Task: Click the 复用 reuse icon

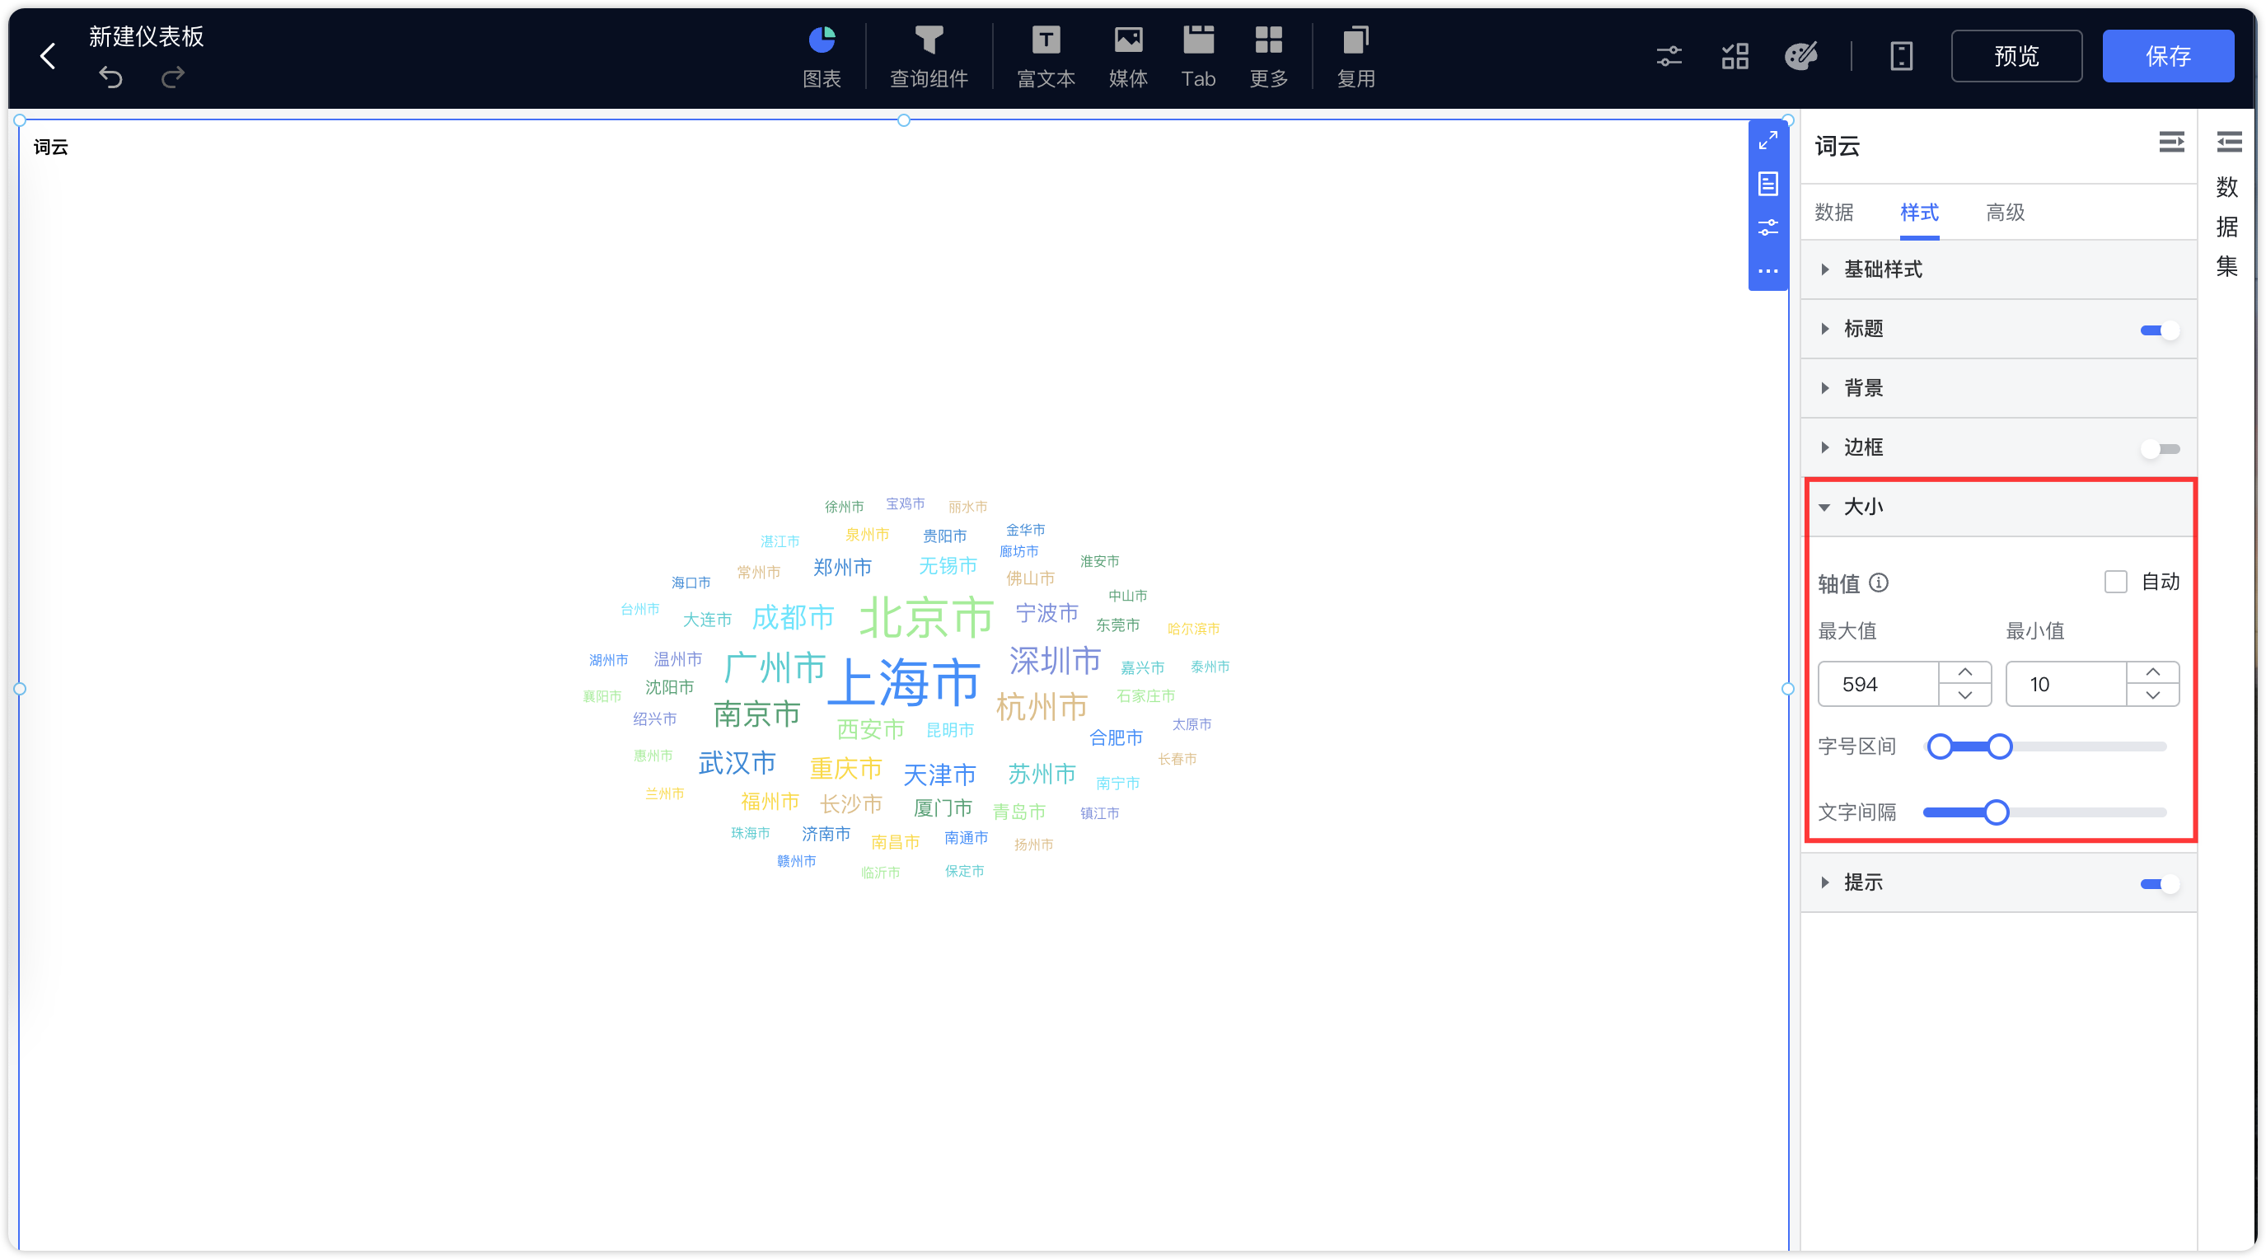Action: (1355, 56)
